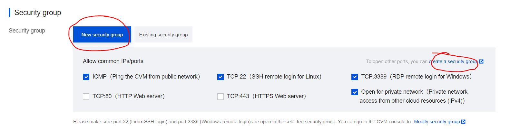The image size is (510, 131).
Task: Enable the TCP:80 HTTP checkbox
Action: pos(86,97)
